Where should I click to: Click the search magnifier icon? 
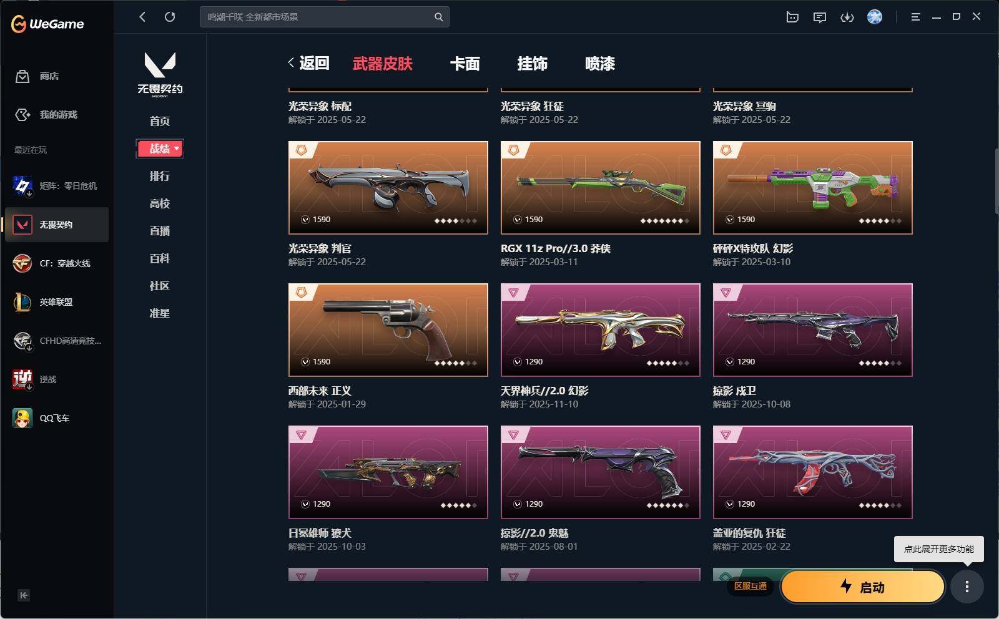(x=439, y=17)
